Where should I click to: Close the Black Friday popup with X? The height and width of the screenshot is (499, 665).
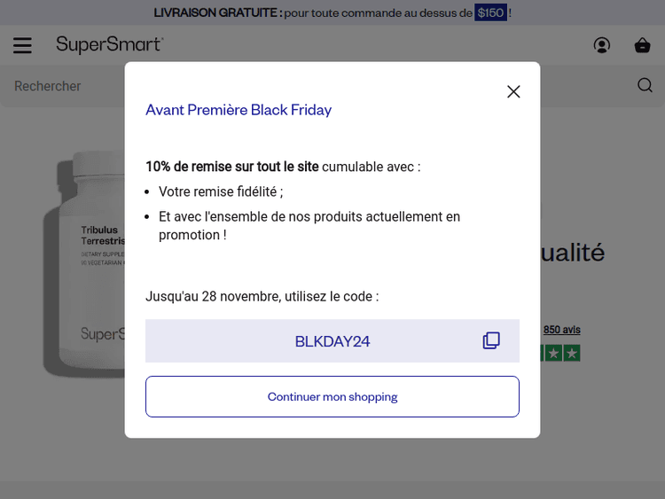click(x=513, y=92)
